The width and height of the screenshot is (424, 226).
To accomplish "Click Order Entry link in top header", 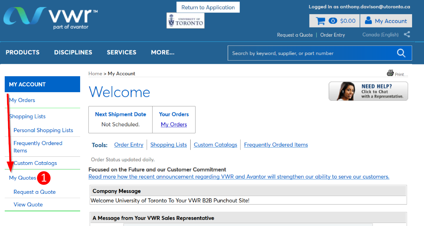I will [332, 35].
